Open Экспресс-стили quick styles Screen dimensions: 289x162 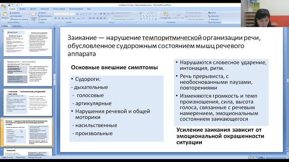[178, 16]
